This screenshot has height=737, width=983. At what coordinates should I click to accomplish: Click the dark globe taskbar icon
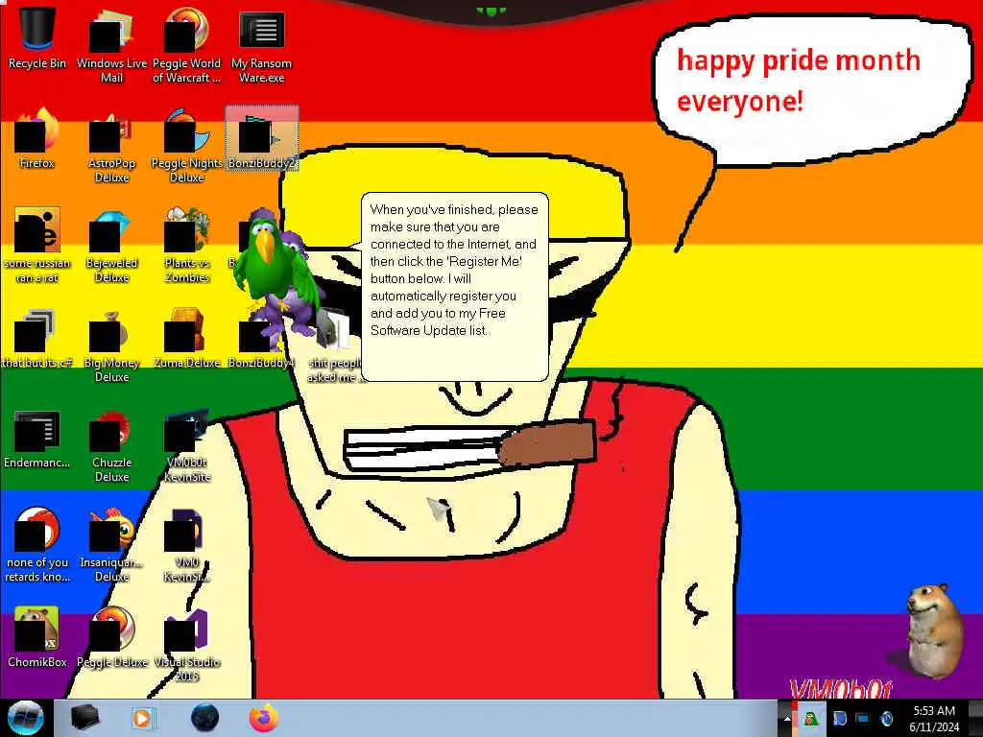click(204, 718)
